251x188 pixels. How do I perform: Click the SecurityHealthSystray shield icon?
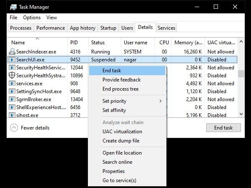[x=12, y=75]
